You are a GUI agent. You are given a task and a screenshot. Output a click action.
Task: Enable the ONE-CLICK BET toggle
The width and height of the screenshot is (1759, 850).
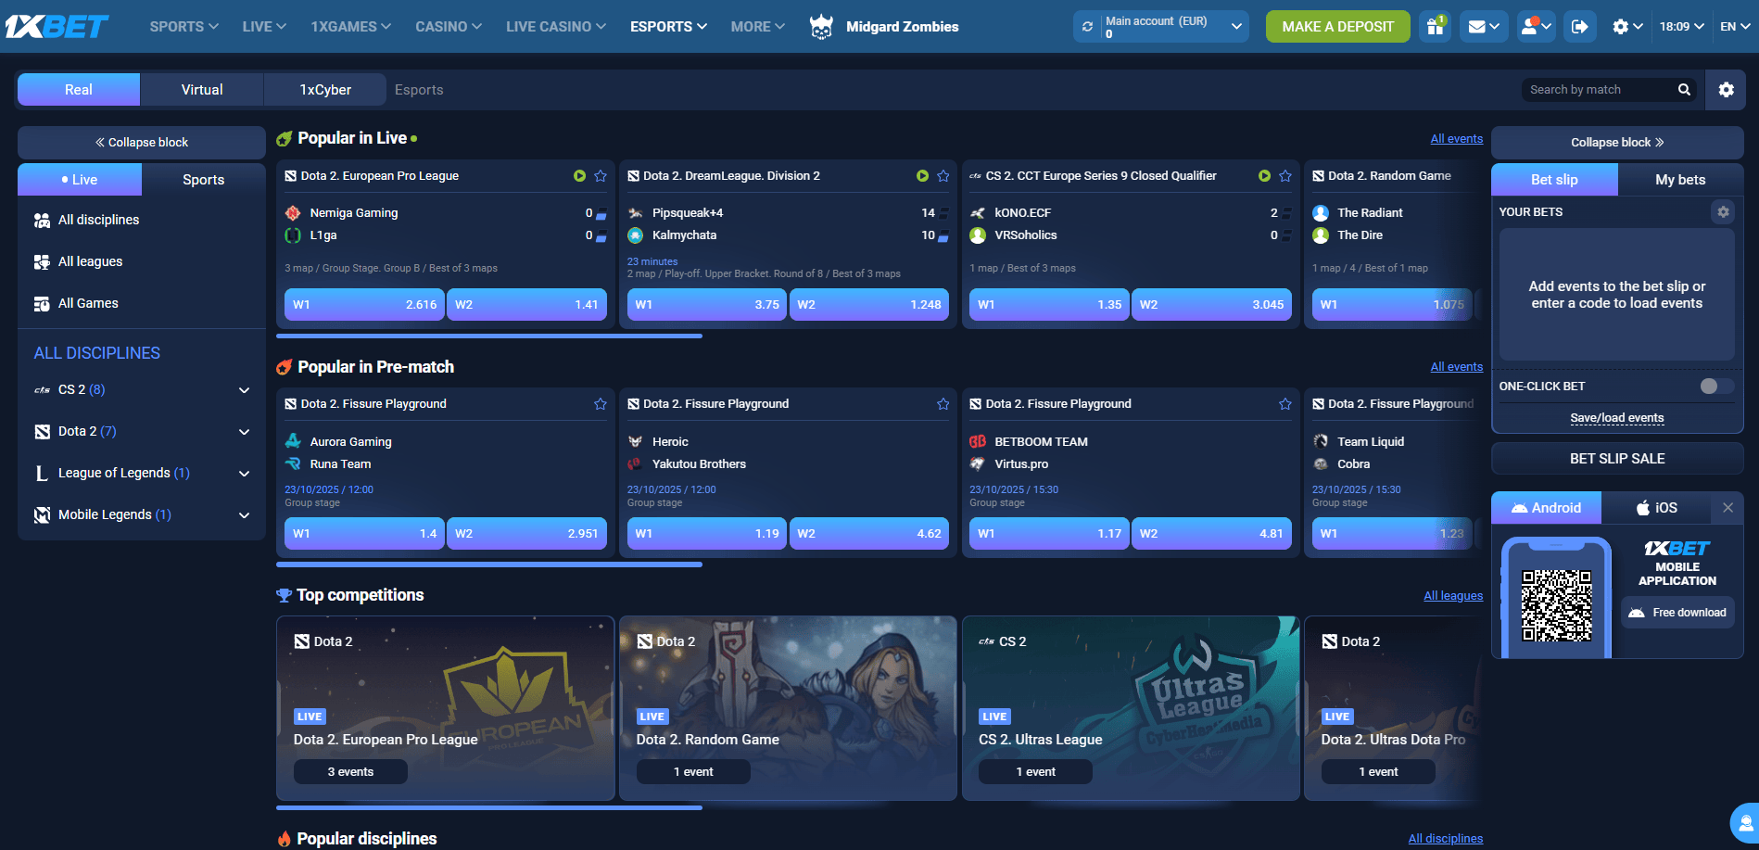pyautogui.click(x=1715, y=387)
